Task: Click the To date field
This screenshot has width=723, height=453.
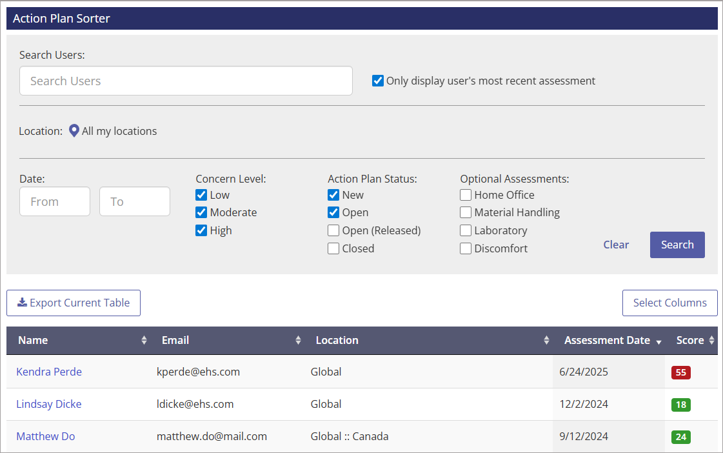Action: pos(135,201)
